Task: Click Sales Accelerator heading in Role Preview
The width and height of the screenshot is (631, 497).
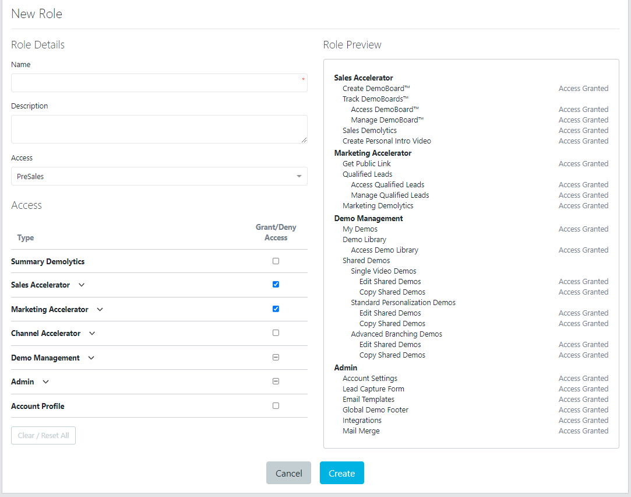Action: [x=364, y=78]
